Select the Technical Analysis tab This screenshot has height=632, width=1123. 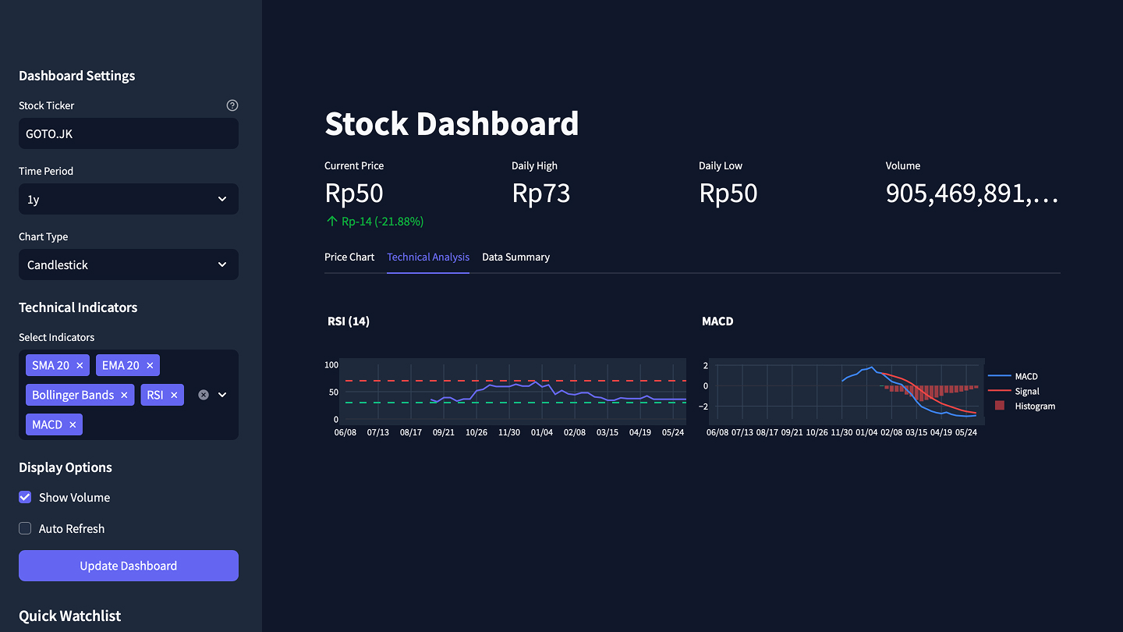[428, 257]
